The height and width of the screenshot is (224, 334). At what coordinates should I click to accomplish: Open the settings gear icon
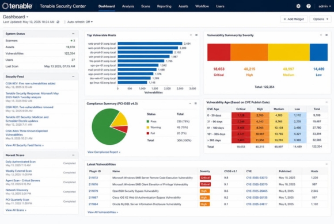click(298, 6)
